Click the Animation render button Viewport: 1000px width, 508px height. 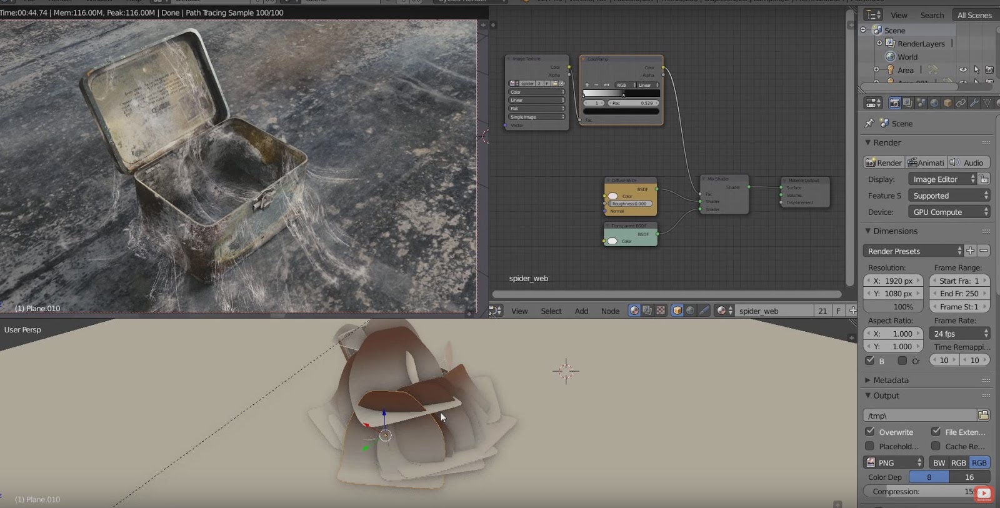926,162
